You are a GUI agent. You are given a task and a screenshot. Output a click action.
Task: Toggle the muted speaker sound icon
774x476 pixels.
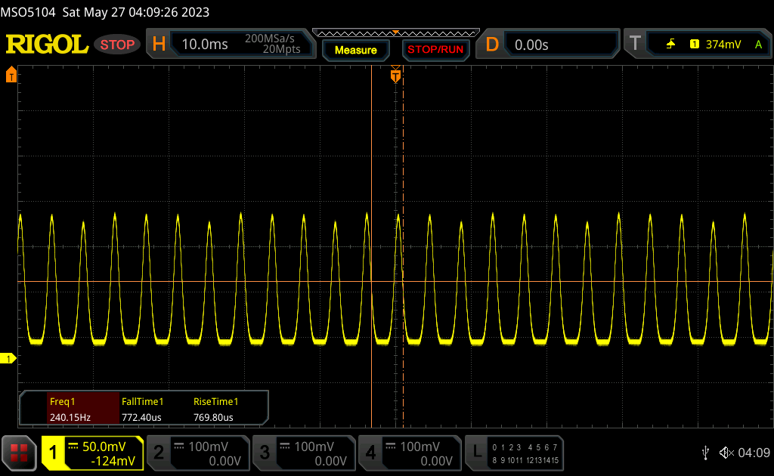tap(726, 453)
